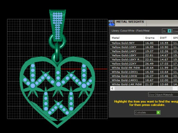The image size is (178, 133).
Task: Select the Yellow Gold:10KY row
Action: pyautogui.click(x=144, y=47)
